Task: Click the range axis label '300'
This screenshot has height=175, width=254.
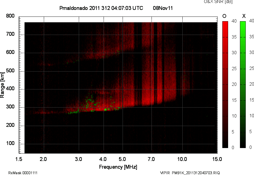Action: pos(10,107)
